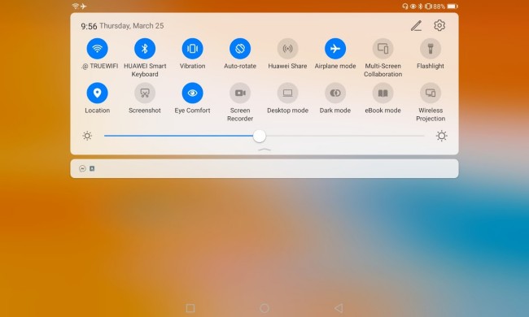Tap the 9:56 clock time
Image resolution: width=529 pixels, height=317 pixels.
coord(89,26)
